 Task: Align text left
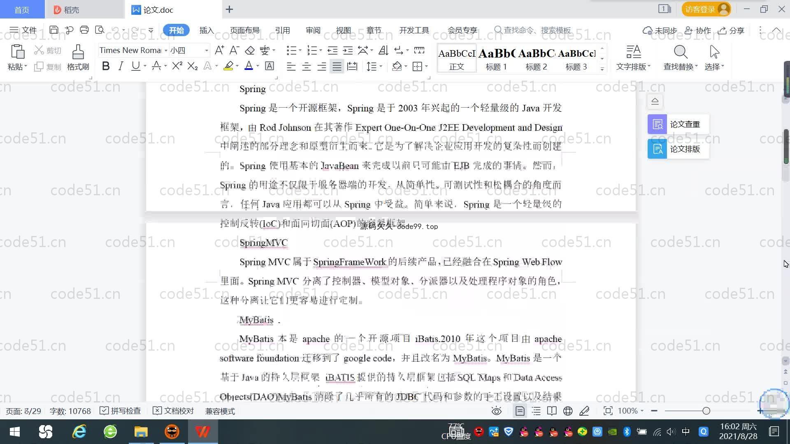point(291,66)
